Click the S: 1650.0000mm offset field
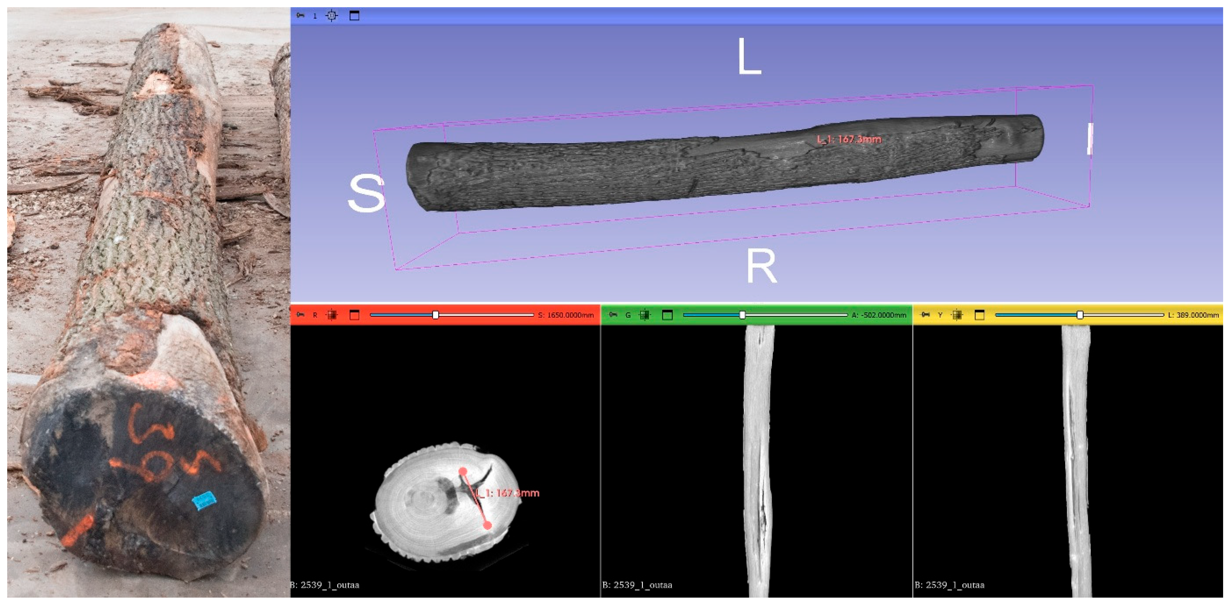This screenshot has height=606, width=1230. pyautogui.click(x=566, y=315)
